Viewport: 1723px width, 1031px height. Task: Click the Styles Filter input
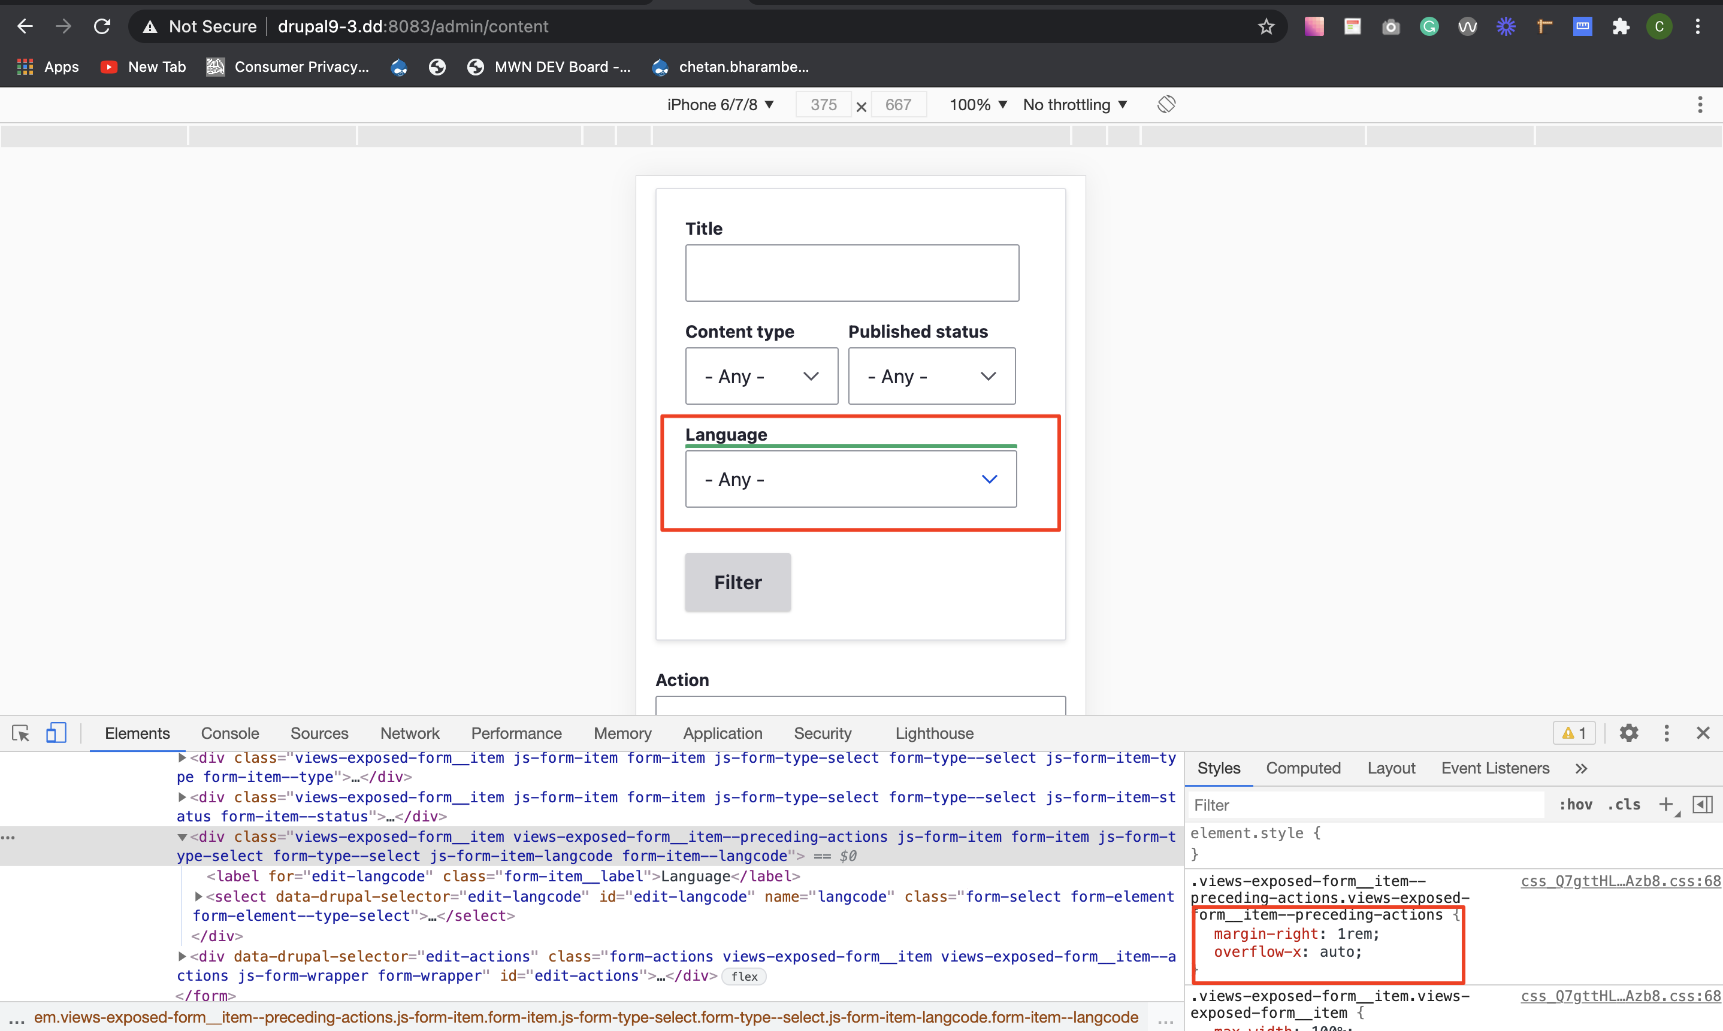point(1365,805)
